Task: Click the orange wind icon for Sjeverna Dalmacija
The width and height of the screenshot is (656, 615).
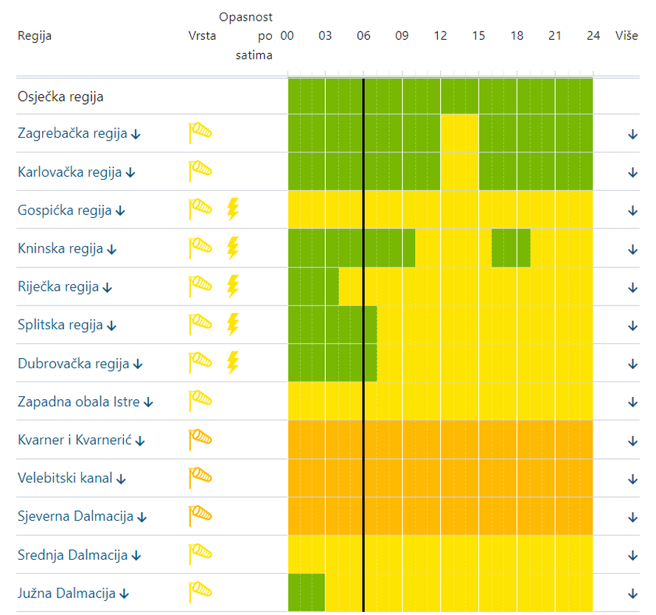Action: coord(200,516)
